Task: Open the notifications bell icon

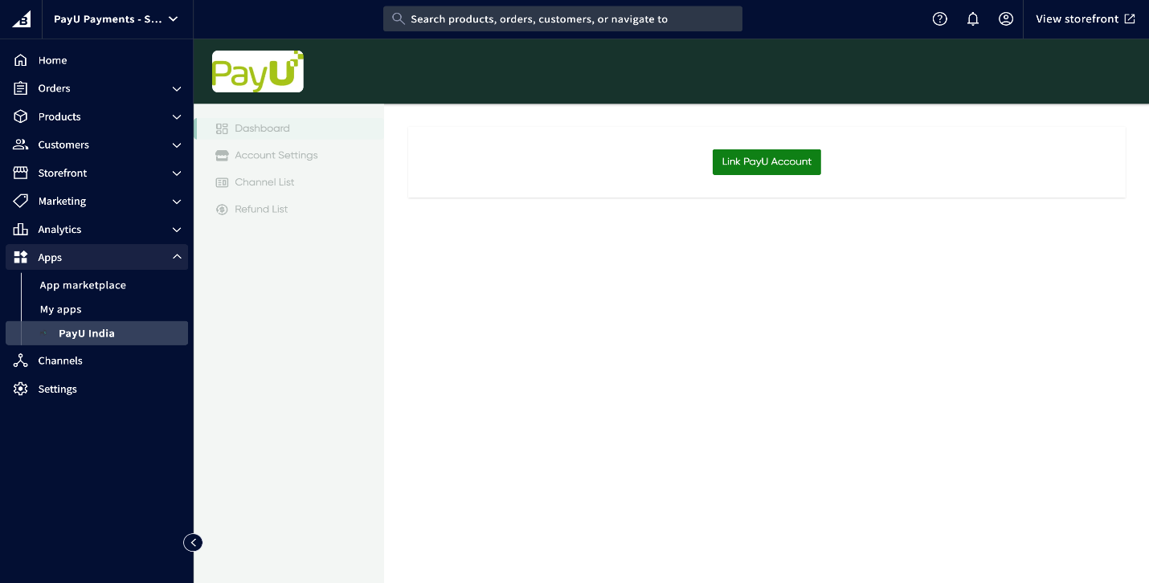Action: [x=973, y=19]
